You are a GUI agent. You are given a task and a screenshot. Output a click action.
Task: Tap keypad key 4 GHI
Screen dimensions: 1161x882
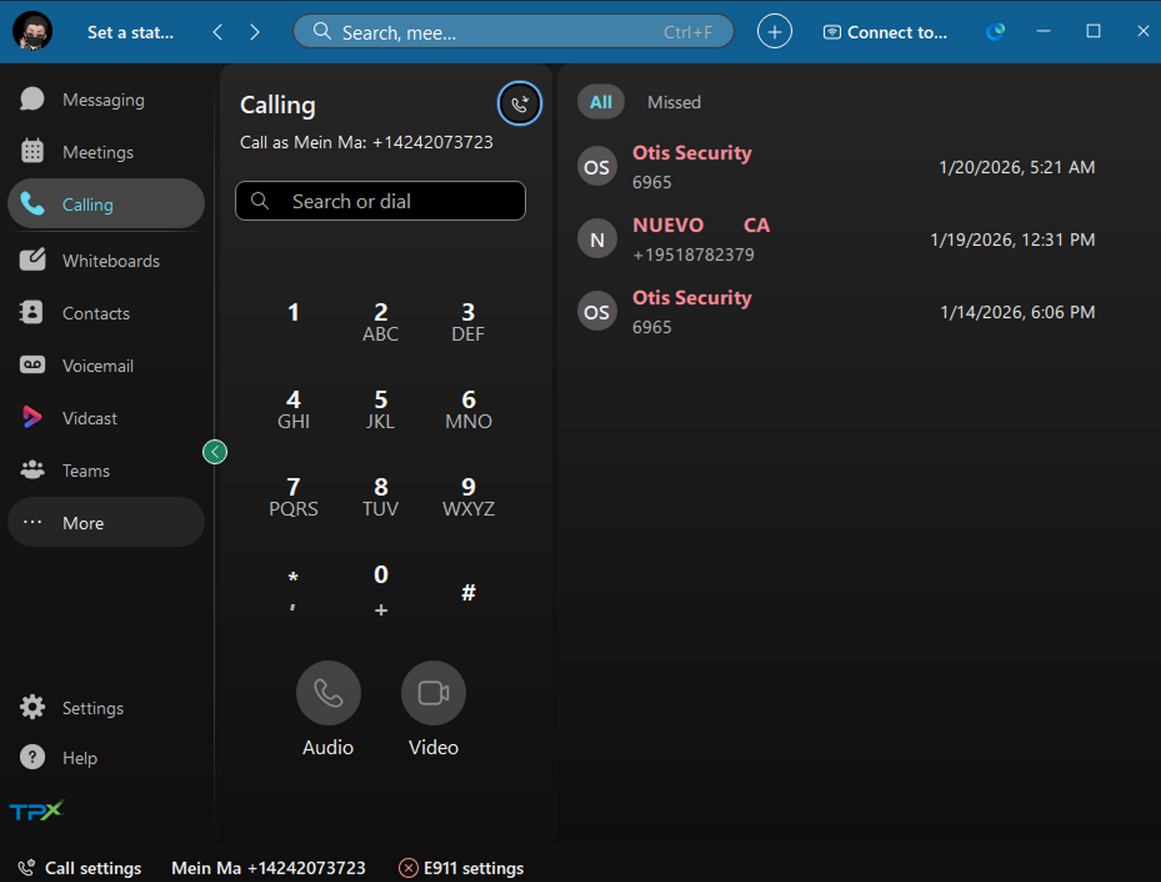tap(293, 409)
